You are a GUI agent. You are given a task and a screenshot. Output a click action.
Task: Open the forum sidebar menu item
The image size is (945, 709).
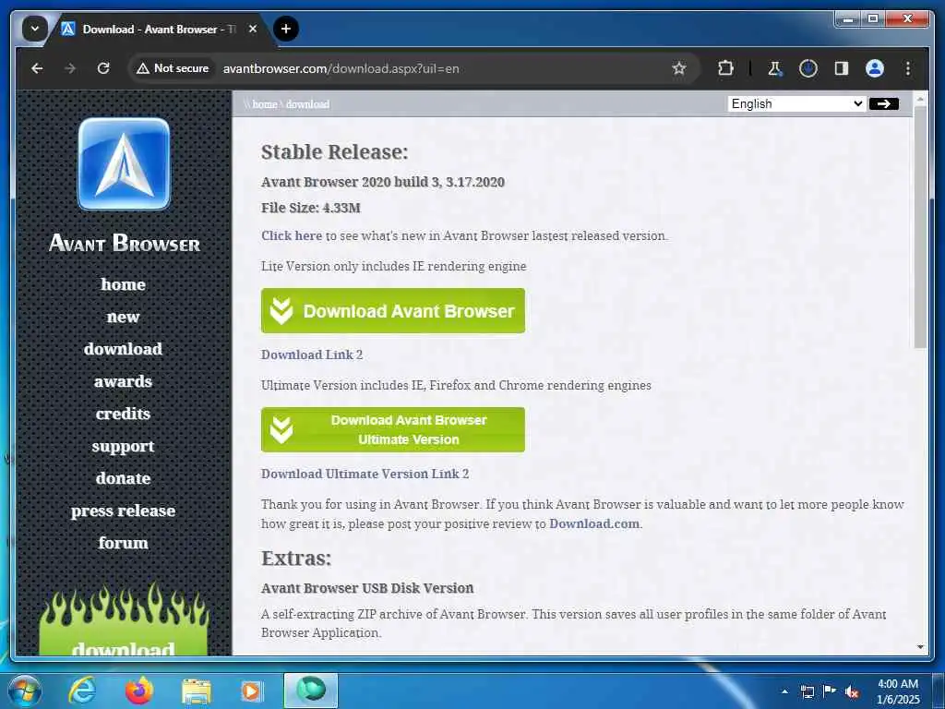(x=123, y=543)
